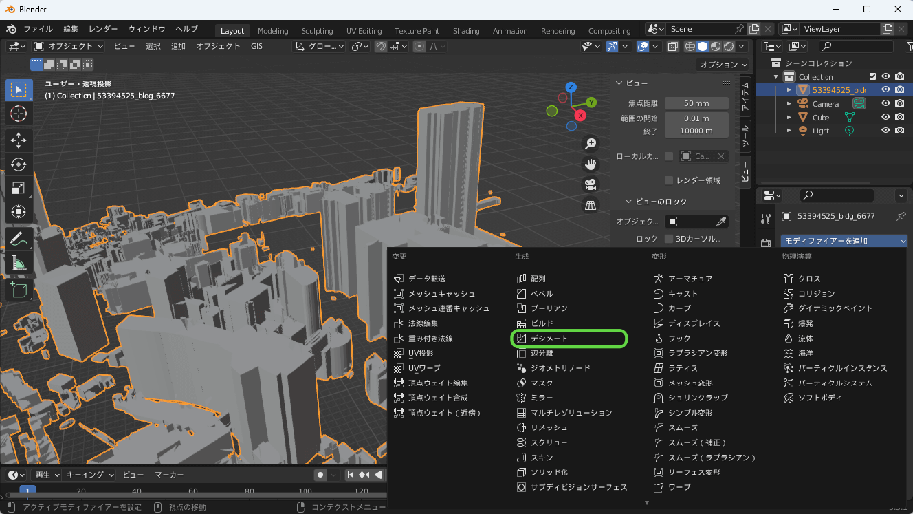Click the red X axis gizmo ball
This screenshot has width=913, height=514.
[580, 116]
